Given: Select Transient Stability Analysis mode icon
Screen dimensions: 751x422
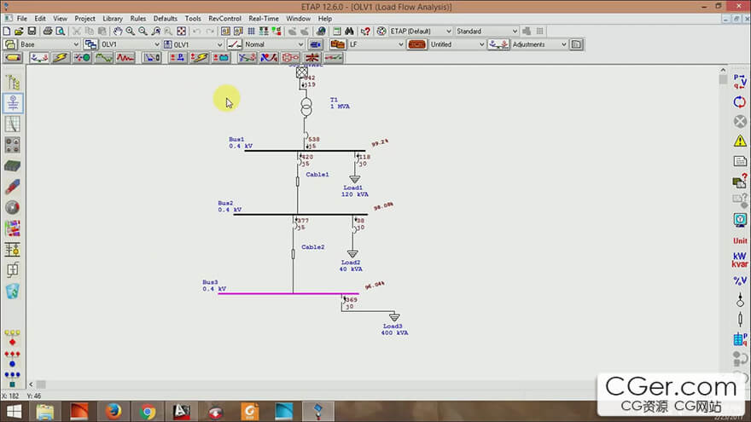Looking at the screenshot, I should 125,58.
